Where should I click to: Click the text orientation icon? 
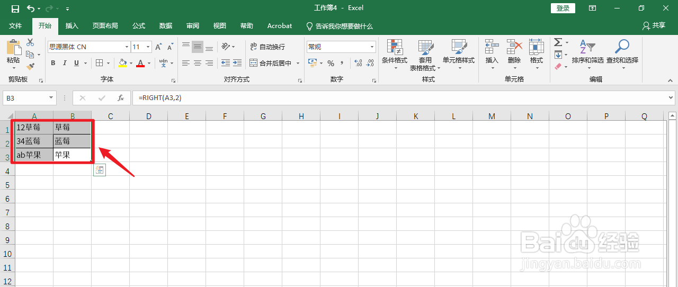point(226,47)
